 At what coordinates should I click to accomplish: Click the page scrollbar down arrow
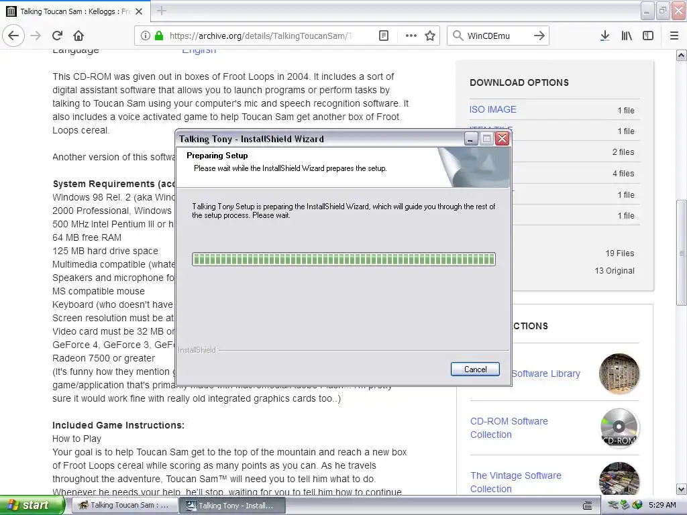tap(681, 489)
